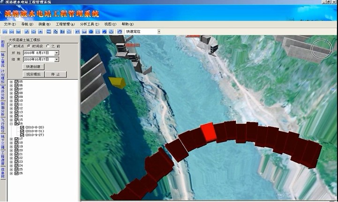Open the 结束 date dropdown arrow

(x=56, y=59)
